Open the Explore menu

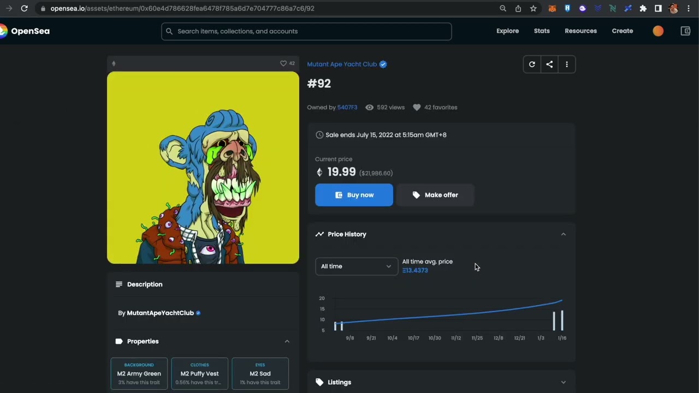click(507, 31)
